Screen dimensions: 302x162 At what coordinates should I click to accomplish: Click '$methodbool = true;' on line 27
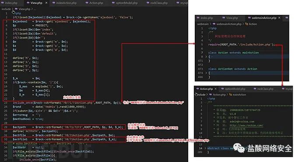(28, 119)
